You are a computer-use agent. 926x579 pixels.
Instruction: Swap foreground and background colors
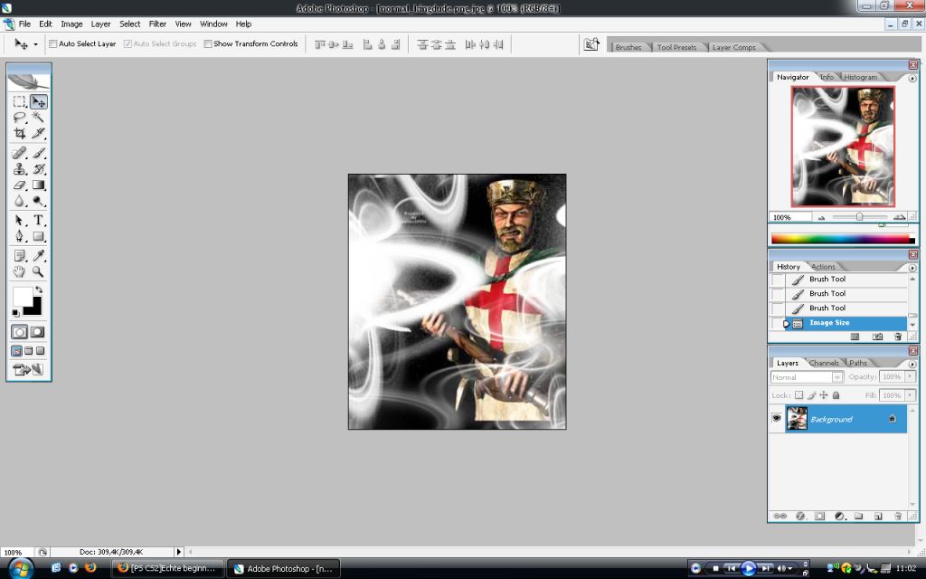pyautogui.click(x=38, y=289)
